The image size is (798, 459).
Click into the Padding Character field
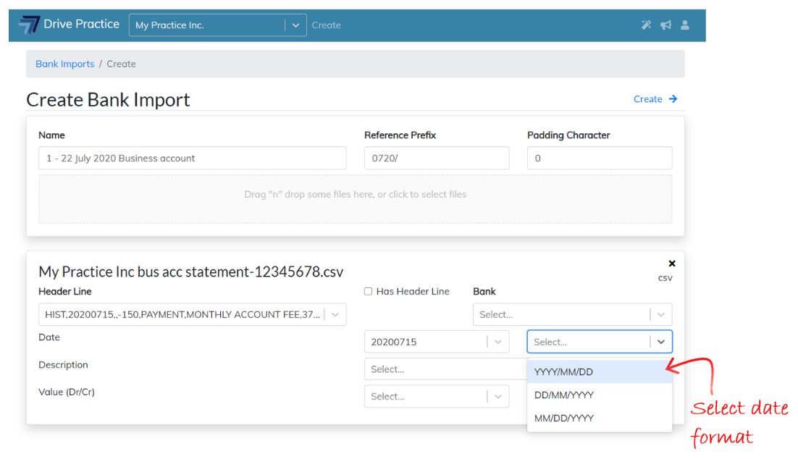(600, 159)
